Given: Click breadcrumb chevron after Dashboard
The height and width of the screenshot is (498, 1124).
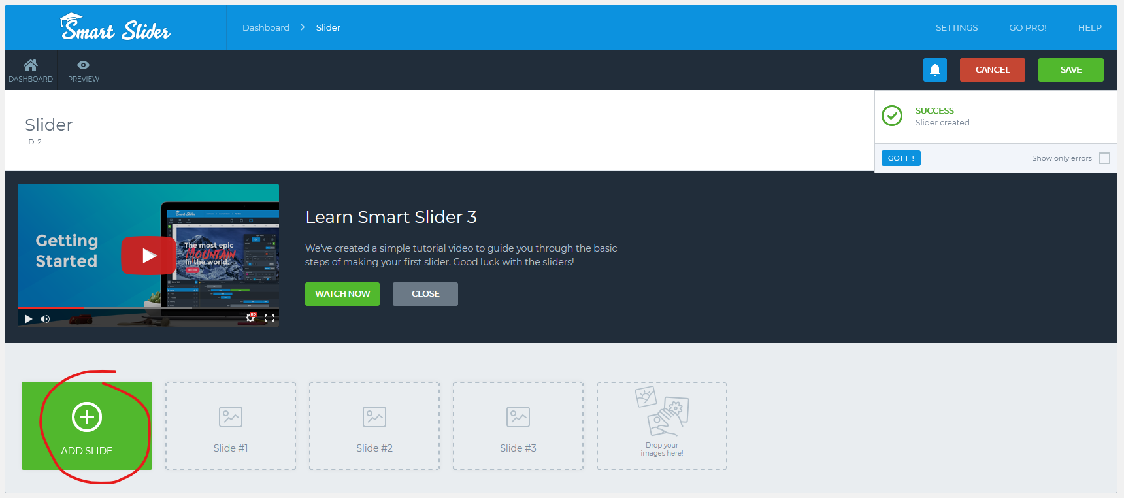Looking at the screenshot, I should tap(303, 27).
